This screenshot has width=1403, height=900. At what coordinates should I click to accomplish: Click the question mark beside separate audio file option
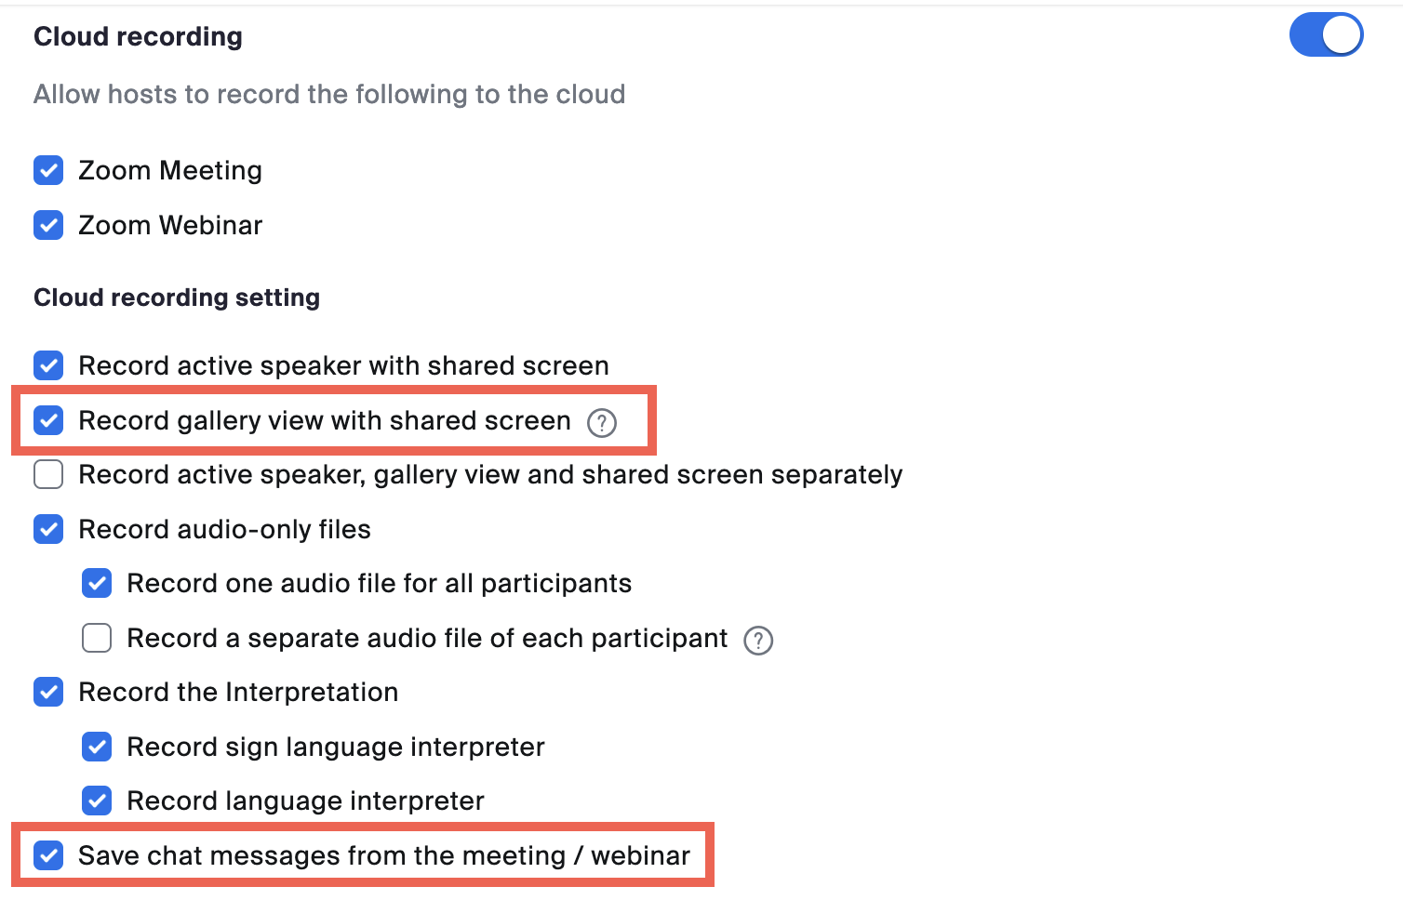(757, 640)
